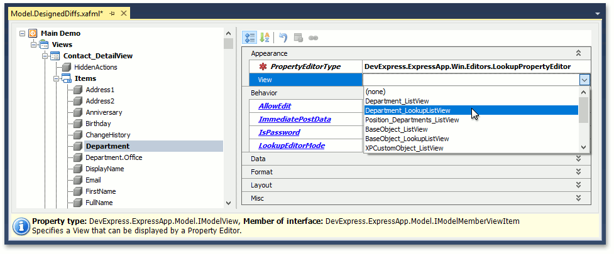This screenshot has width=614, height=254.
Task: Sort properties alphabetically with the A-Z icon
Action: click(265, 38)
